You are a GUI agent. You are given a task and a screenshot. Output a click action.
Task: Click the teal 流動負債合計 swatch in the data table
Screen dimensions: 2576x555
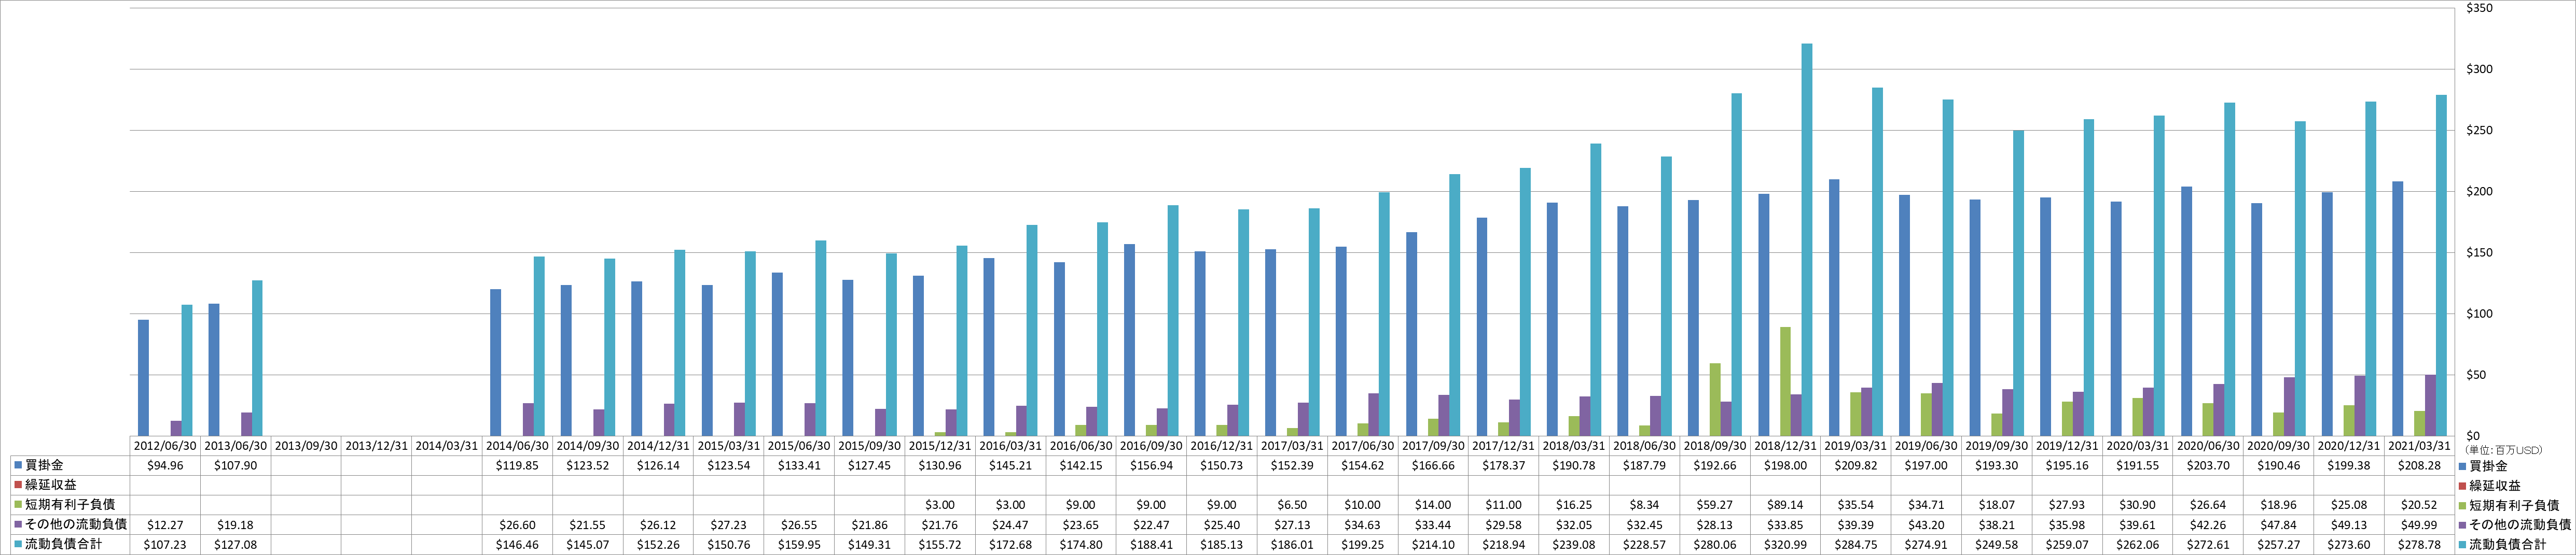[18, 544]
